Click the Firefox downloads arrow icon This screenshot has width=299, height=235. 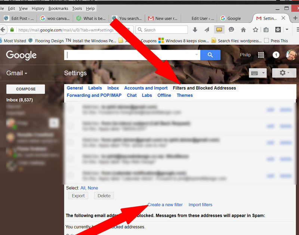point(195,30)
